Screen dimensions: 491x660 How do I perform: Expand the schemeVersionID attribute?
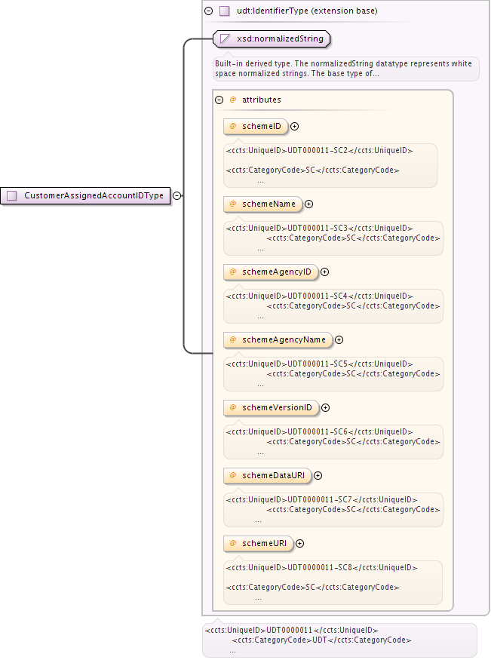tap(326, 407)
